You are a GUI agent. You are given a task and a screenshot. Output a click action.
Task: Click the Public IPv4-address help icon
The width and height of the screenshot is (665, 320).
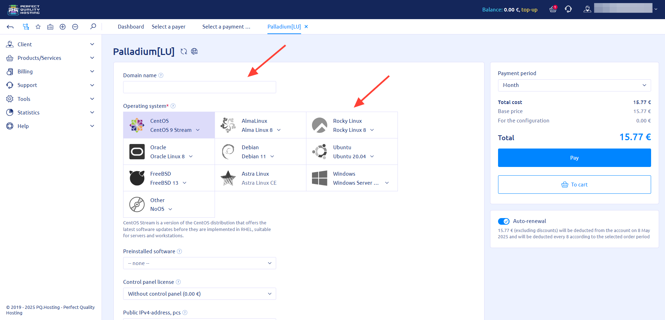(185, 313)
